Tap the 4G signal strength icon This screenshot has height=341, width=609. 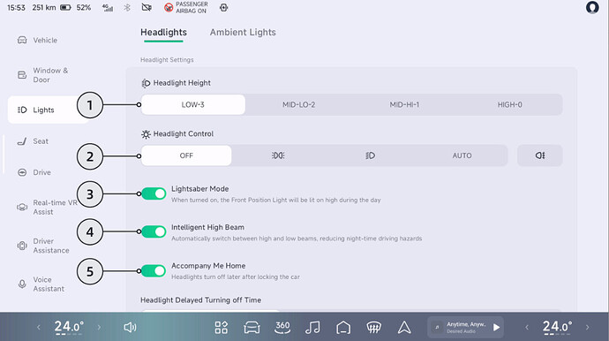coord(107,8)
